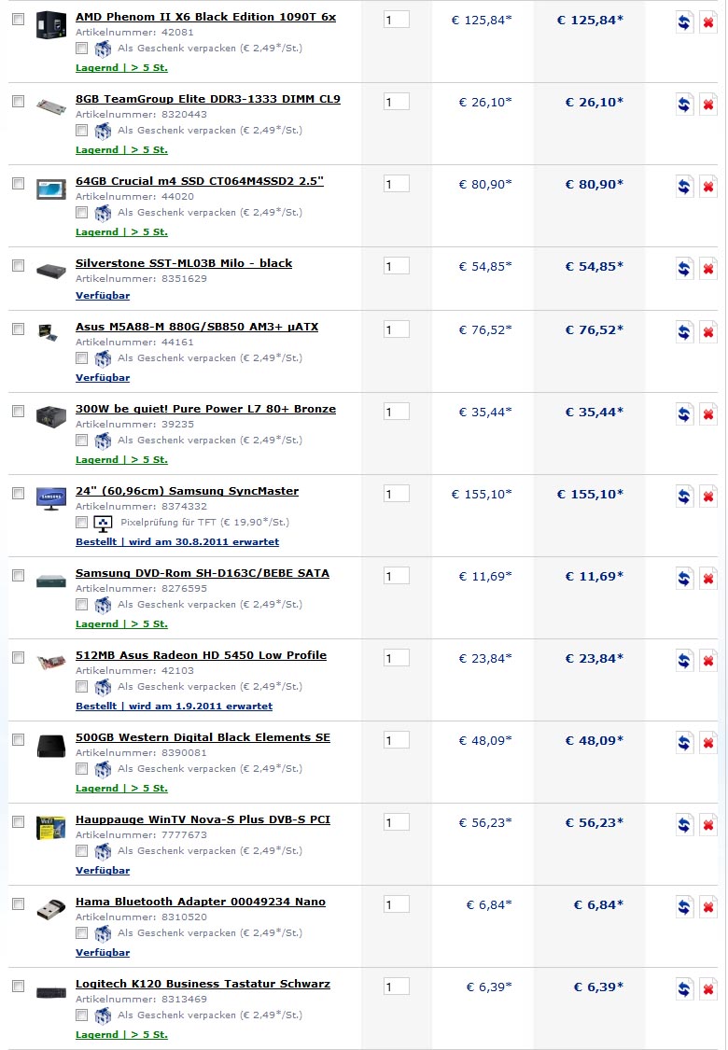728x1050 pixels.
Task: Open the Hauppauge WinTV product image
Action: point(51,829)
